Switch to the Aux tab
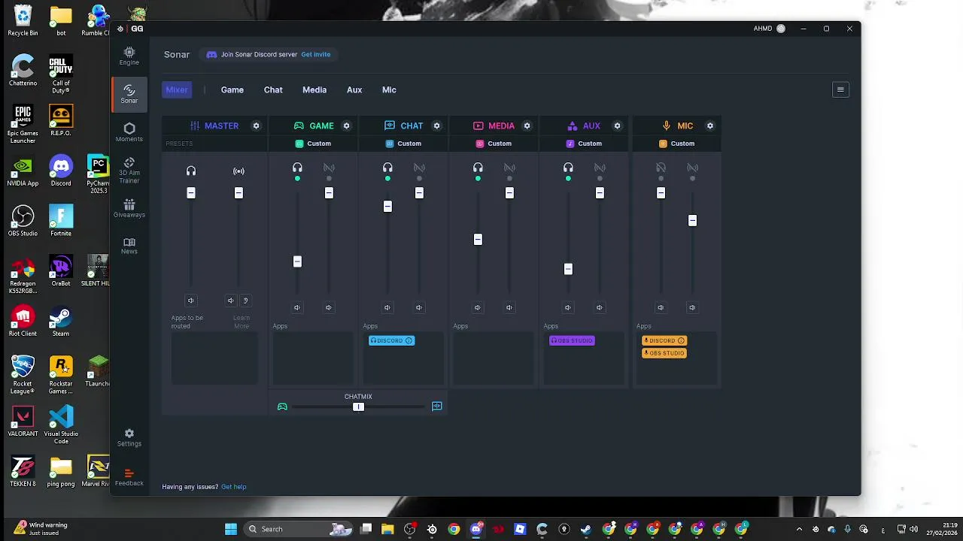The width and height of the screenshot is (963, 541). (x=354, y=89)
